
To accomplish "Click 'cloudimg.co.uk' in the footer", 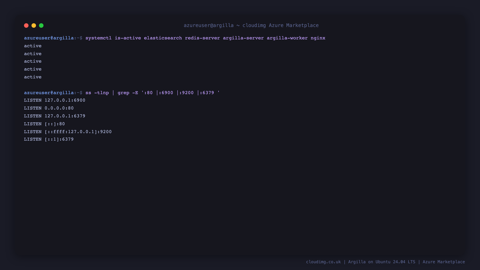I will (x=324, y=262).
